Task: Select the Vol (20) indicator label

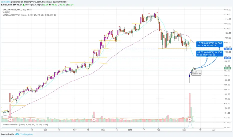Action: pyautogui.click(x=6, y=12)
